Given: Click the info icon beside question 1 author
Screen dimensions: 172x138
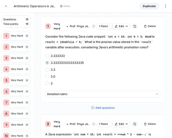Looking at the screenshot, I should 94,26.
